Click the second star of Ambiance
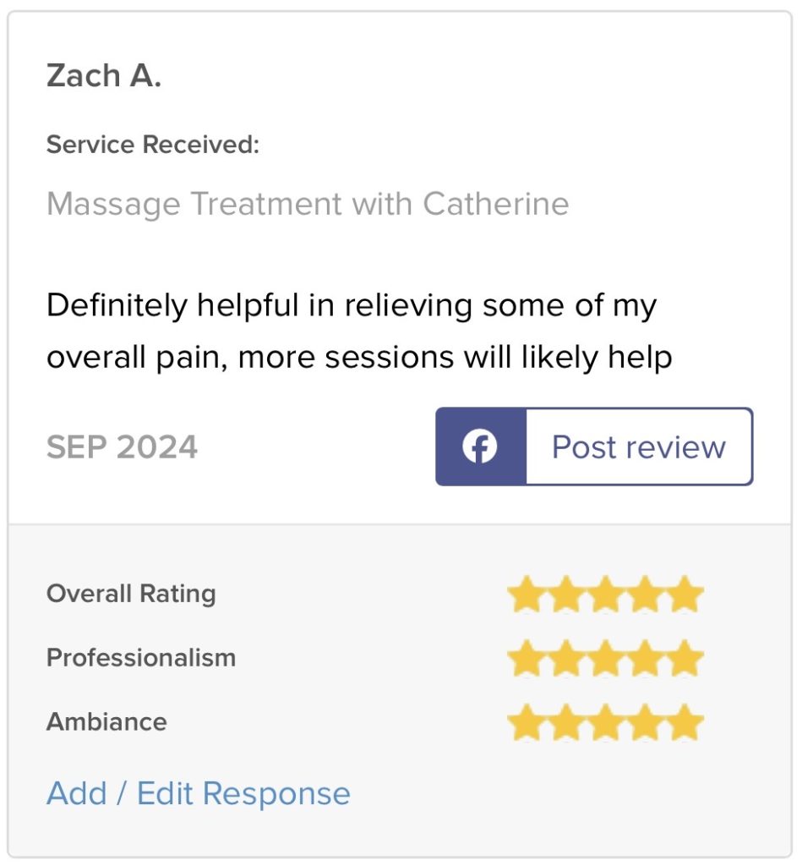This screenshot has width=802, height=866. 565,723
